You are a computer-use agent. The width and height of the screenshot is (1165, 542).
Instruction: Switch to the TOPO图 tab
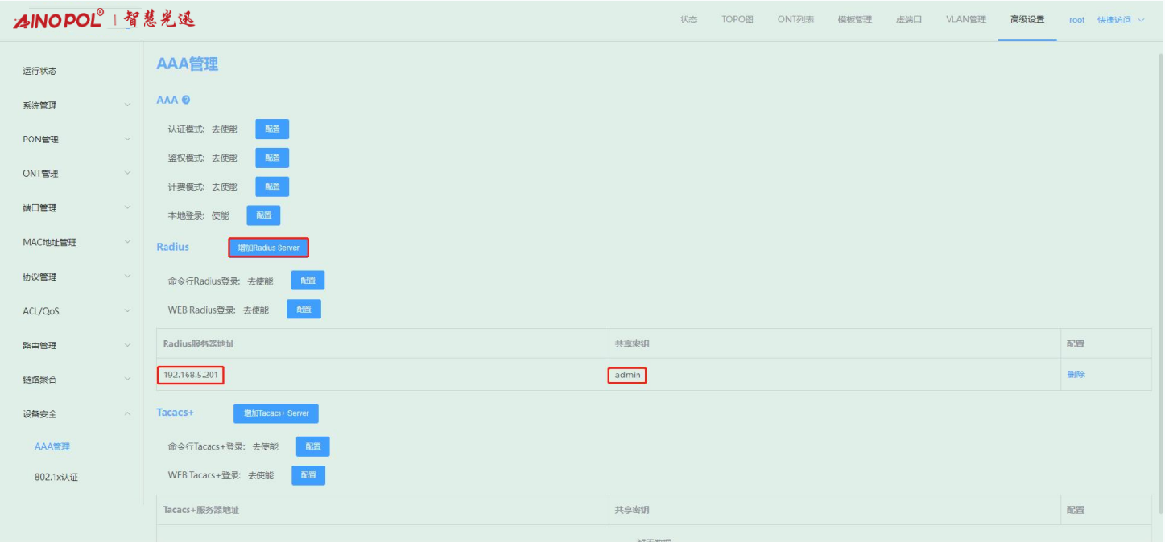coord(737,20)
